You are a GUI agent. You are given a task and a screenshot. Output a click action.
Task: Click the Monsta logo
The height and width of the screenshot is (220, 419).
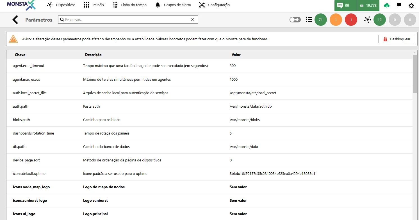click(x=21, y=5)
